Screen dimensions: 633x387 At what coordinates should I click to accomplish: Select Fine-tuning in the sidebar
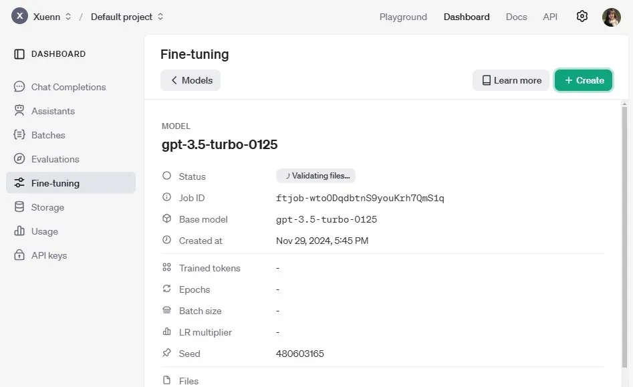[71, 183]
